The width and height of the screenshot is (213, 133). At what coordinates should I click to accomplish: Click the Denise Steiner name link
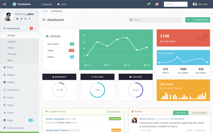tap(147, 119)
